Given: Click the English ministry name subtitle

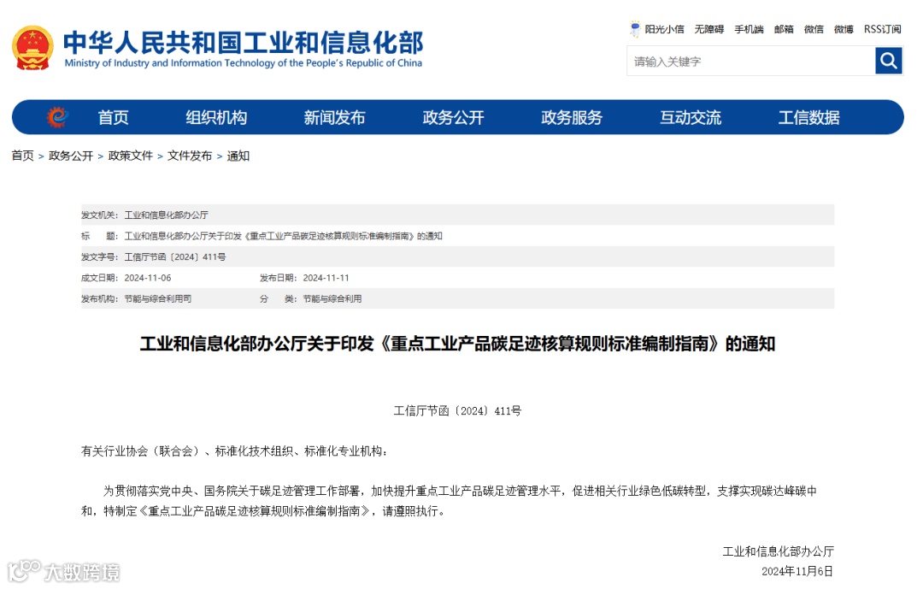Looking at the screenshot, I should pyautogui.click(x=243, y=63).
